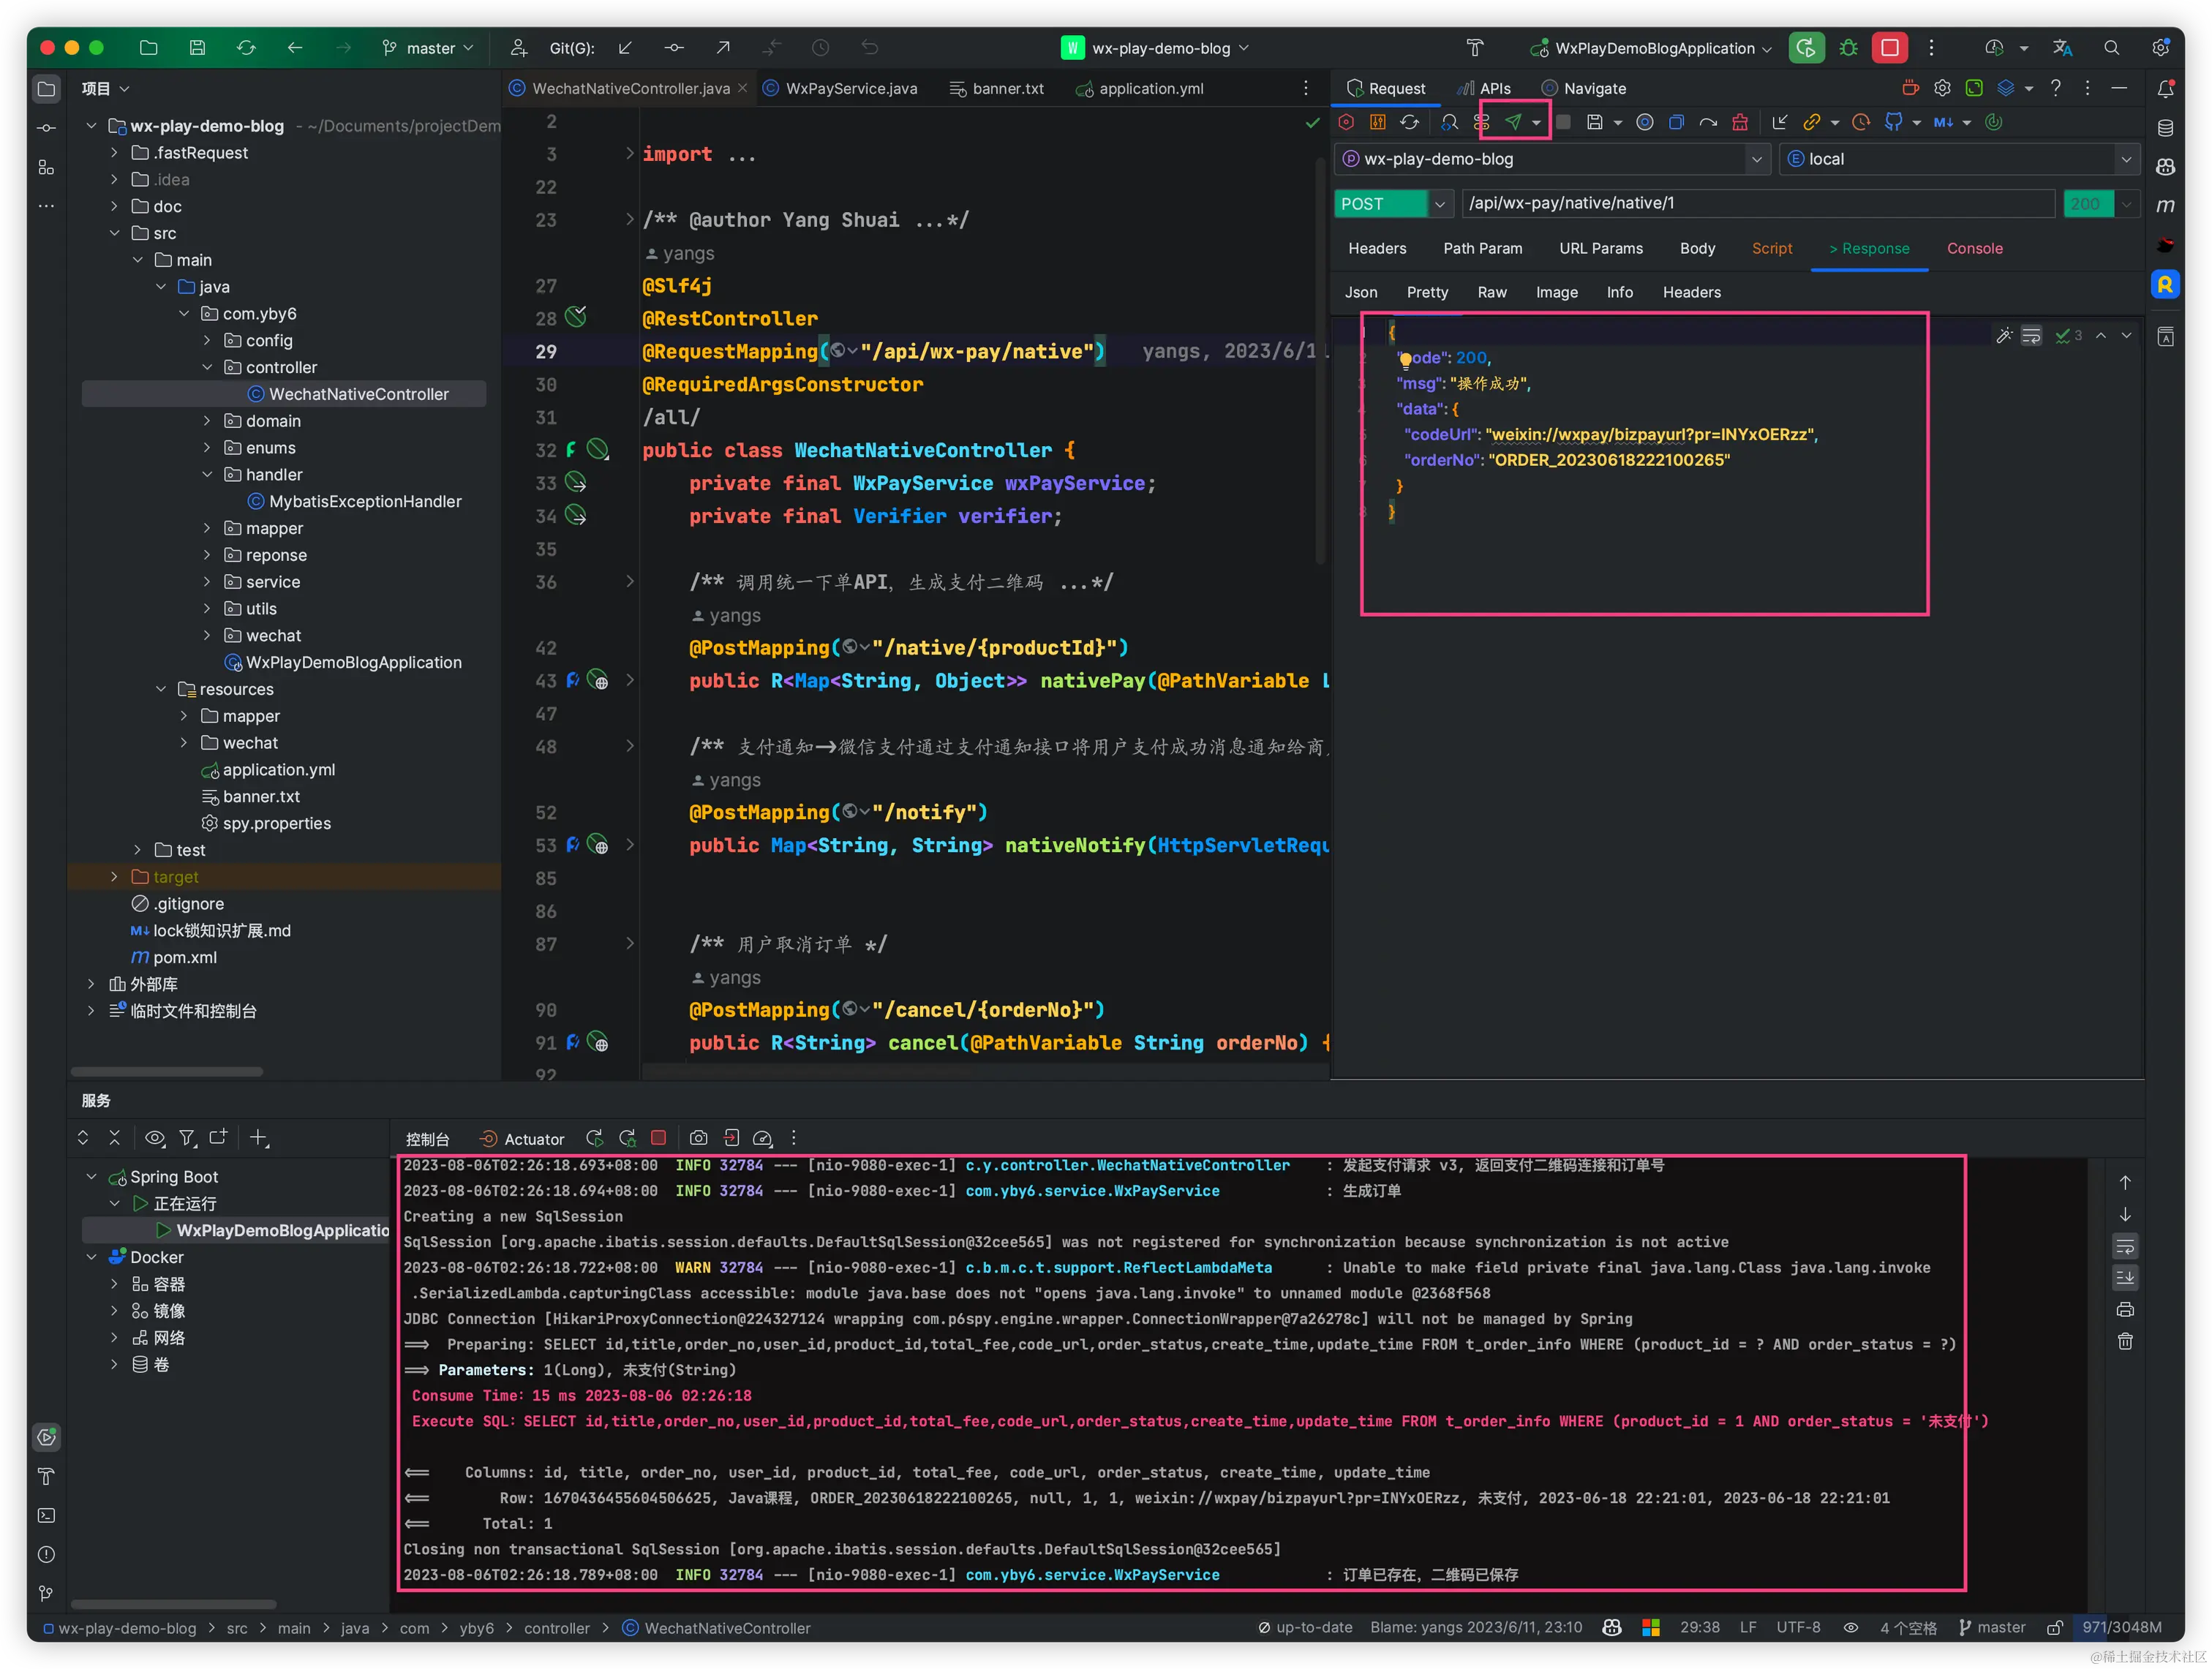The height and width of the screenshot is (1669, 2212).
Task: Open the database tool window icon
Action: pos(2165,128)
